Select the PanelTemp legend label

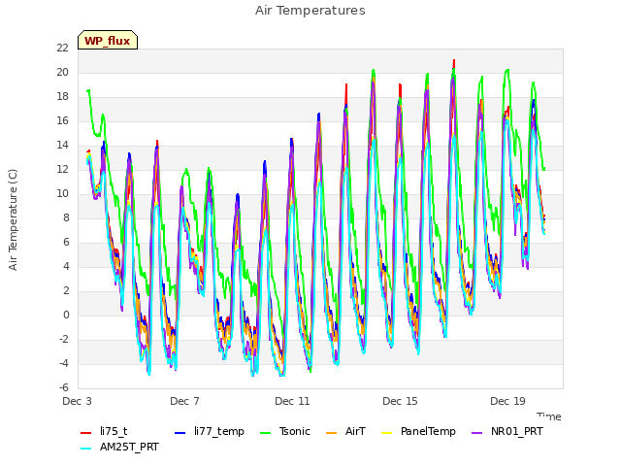point(428,431)
